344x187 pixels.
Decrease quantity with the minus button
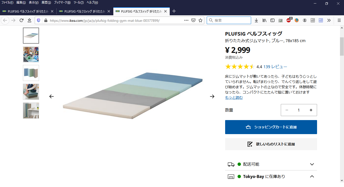click(x=287, y=110)
